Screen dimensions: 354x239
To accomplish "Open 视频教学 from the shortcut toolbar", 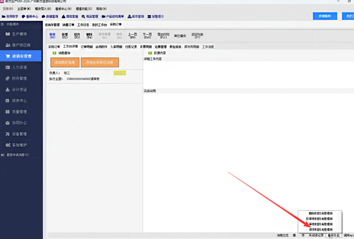I will click(x=10, y=16).
